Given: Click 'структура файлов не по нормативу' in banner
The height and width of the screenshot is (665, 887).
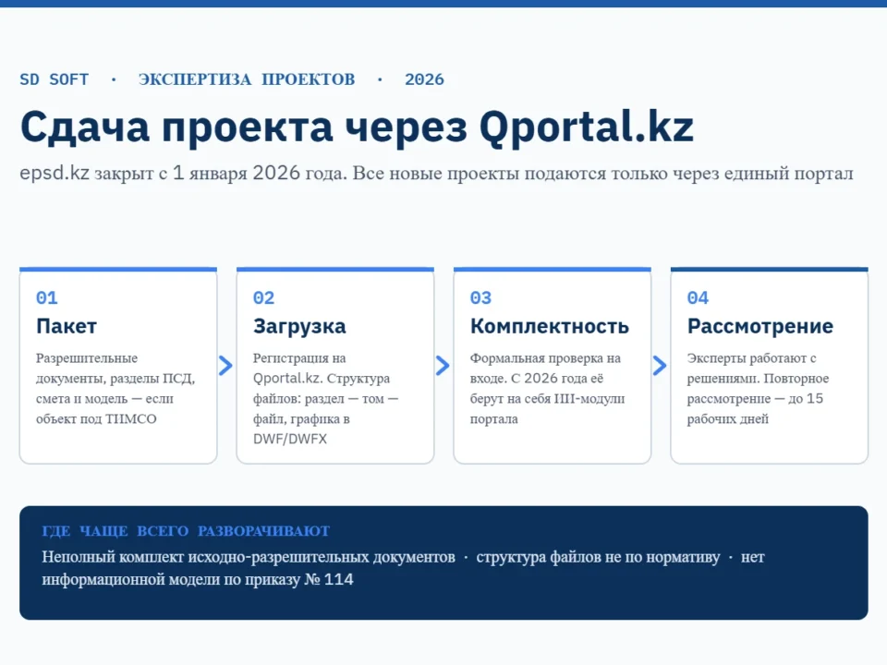Looking at the screenshot, I should click(x=598, y=557).
